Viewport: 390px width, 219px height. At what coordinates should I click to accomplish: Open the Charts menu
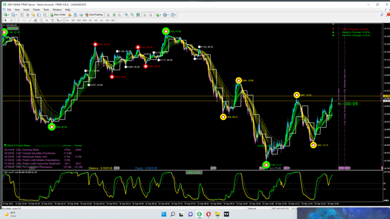coord(36,10)
